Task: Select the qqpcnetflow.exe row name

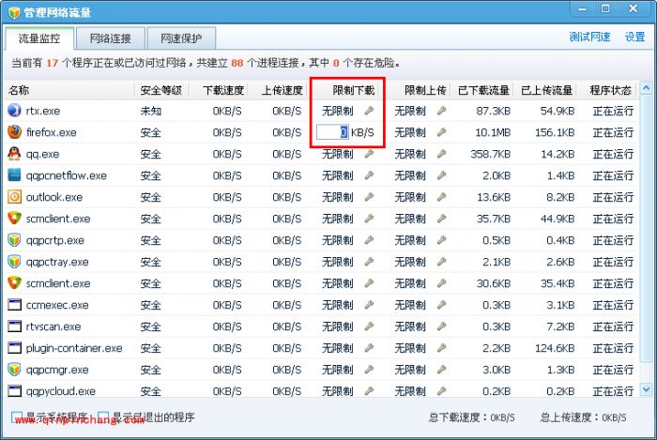Action: pyautogui.click(x=67, y=175)
